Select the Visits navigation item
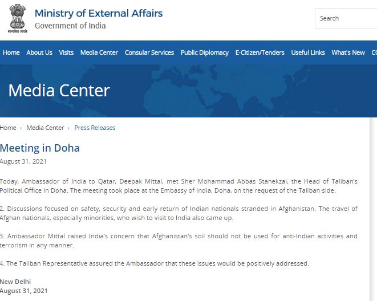This screenshot has width=377, height=301. pyautogui.click(x=66, y=52)
